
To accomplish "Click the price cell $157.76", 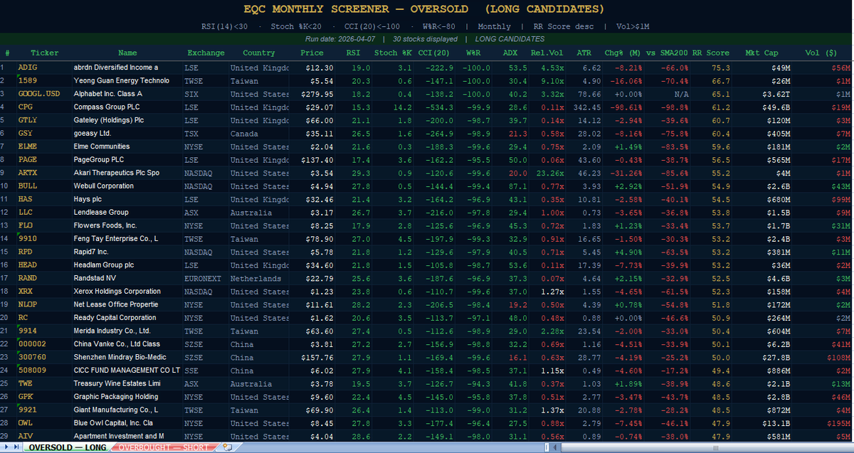I will click(312, 357).
